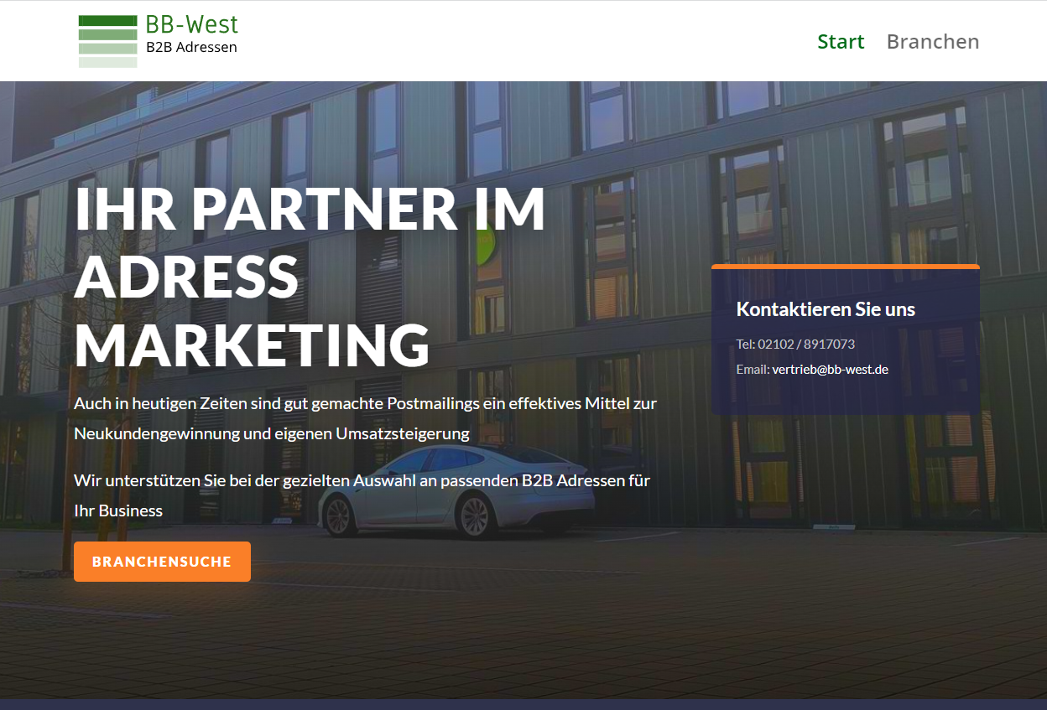Click the orange top border of the contact card
The height and width of the screenshot is (710, 1047).
(x=845, y=267)
